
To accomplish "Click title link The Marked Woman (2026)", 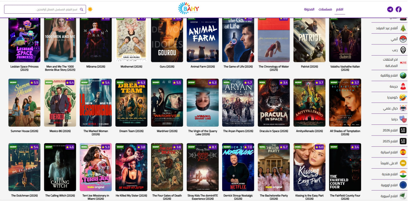I will [96, 132].
